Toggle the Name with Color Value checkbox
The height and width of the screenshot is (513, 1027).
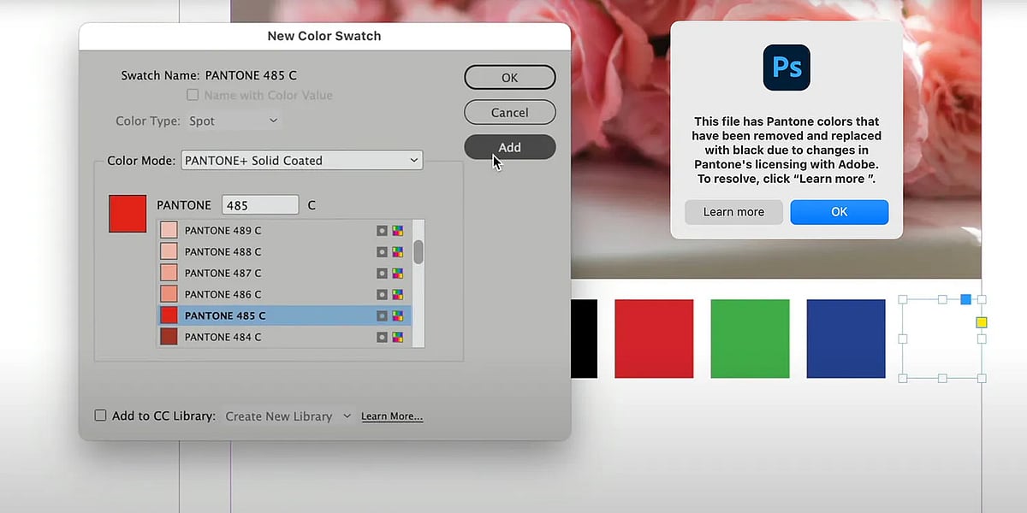click(x=193, y=95)
